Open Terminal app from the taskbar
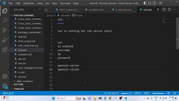179x101 pixels. coord(100,98)
